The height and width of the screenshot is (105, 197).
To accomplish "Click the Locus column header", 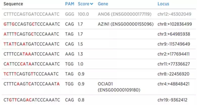I will click(163, 4).
